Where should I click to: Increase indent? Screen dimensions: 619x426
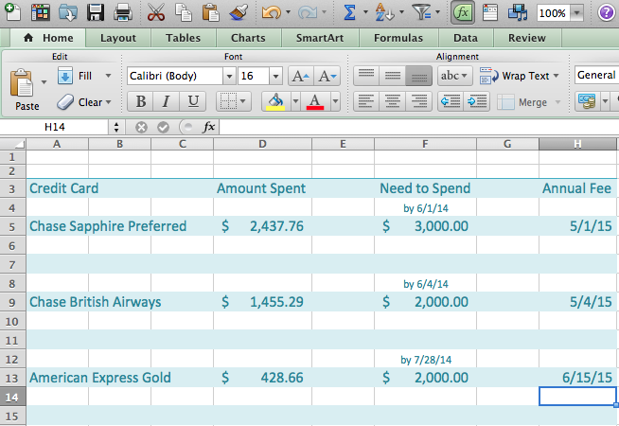click(477, 102)
